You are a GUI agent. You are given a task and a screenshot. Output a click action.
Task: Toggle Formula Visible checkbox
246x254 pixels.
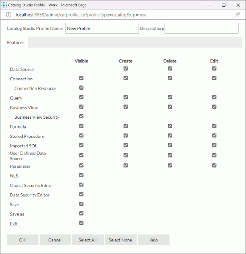[82, 126]
